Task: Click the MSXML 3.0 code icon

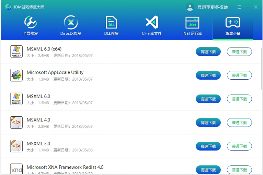Action: coord(16,146)
